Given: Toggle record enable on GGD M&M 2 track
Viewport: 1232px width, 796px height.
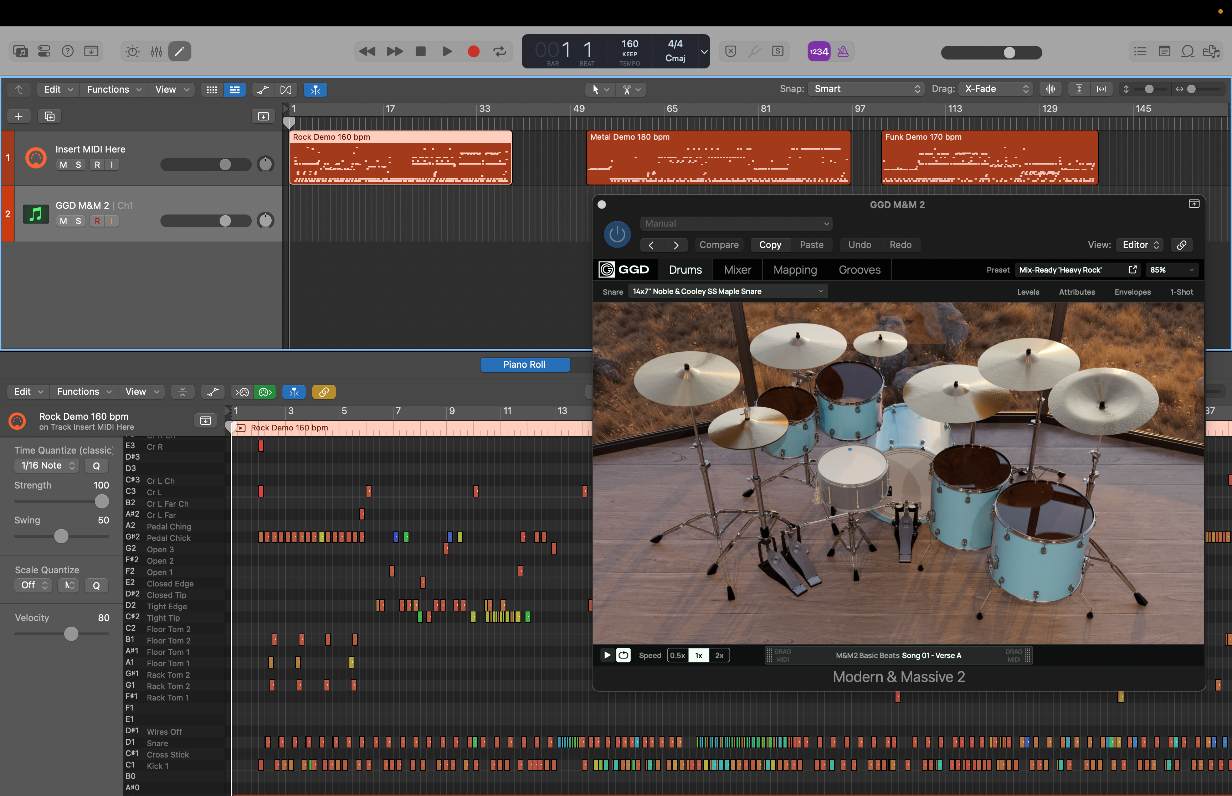Looking at the screenshot, I should pyautogui.click(x=97, y=221).
